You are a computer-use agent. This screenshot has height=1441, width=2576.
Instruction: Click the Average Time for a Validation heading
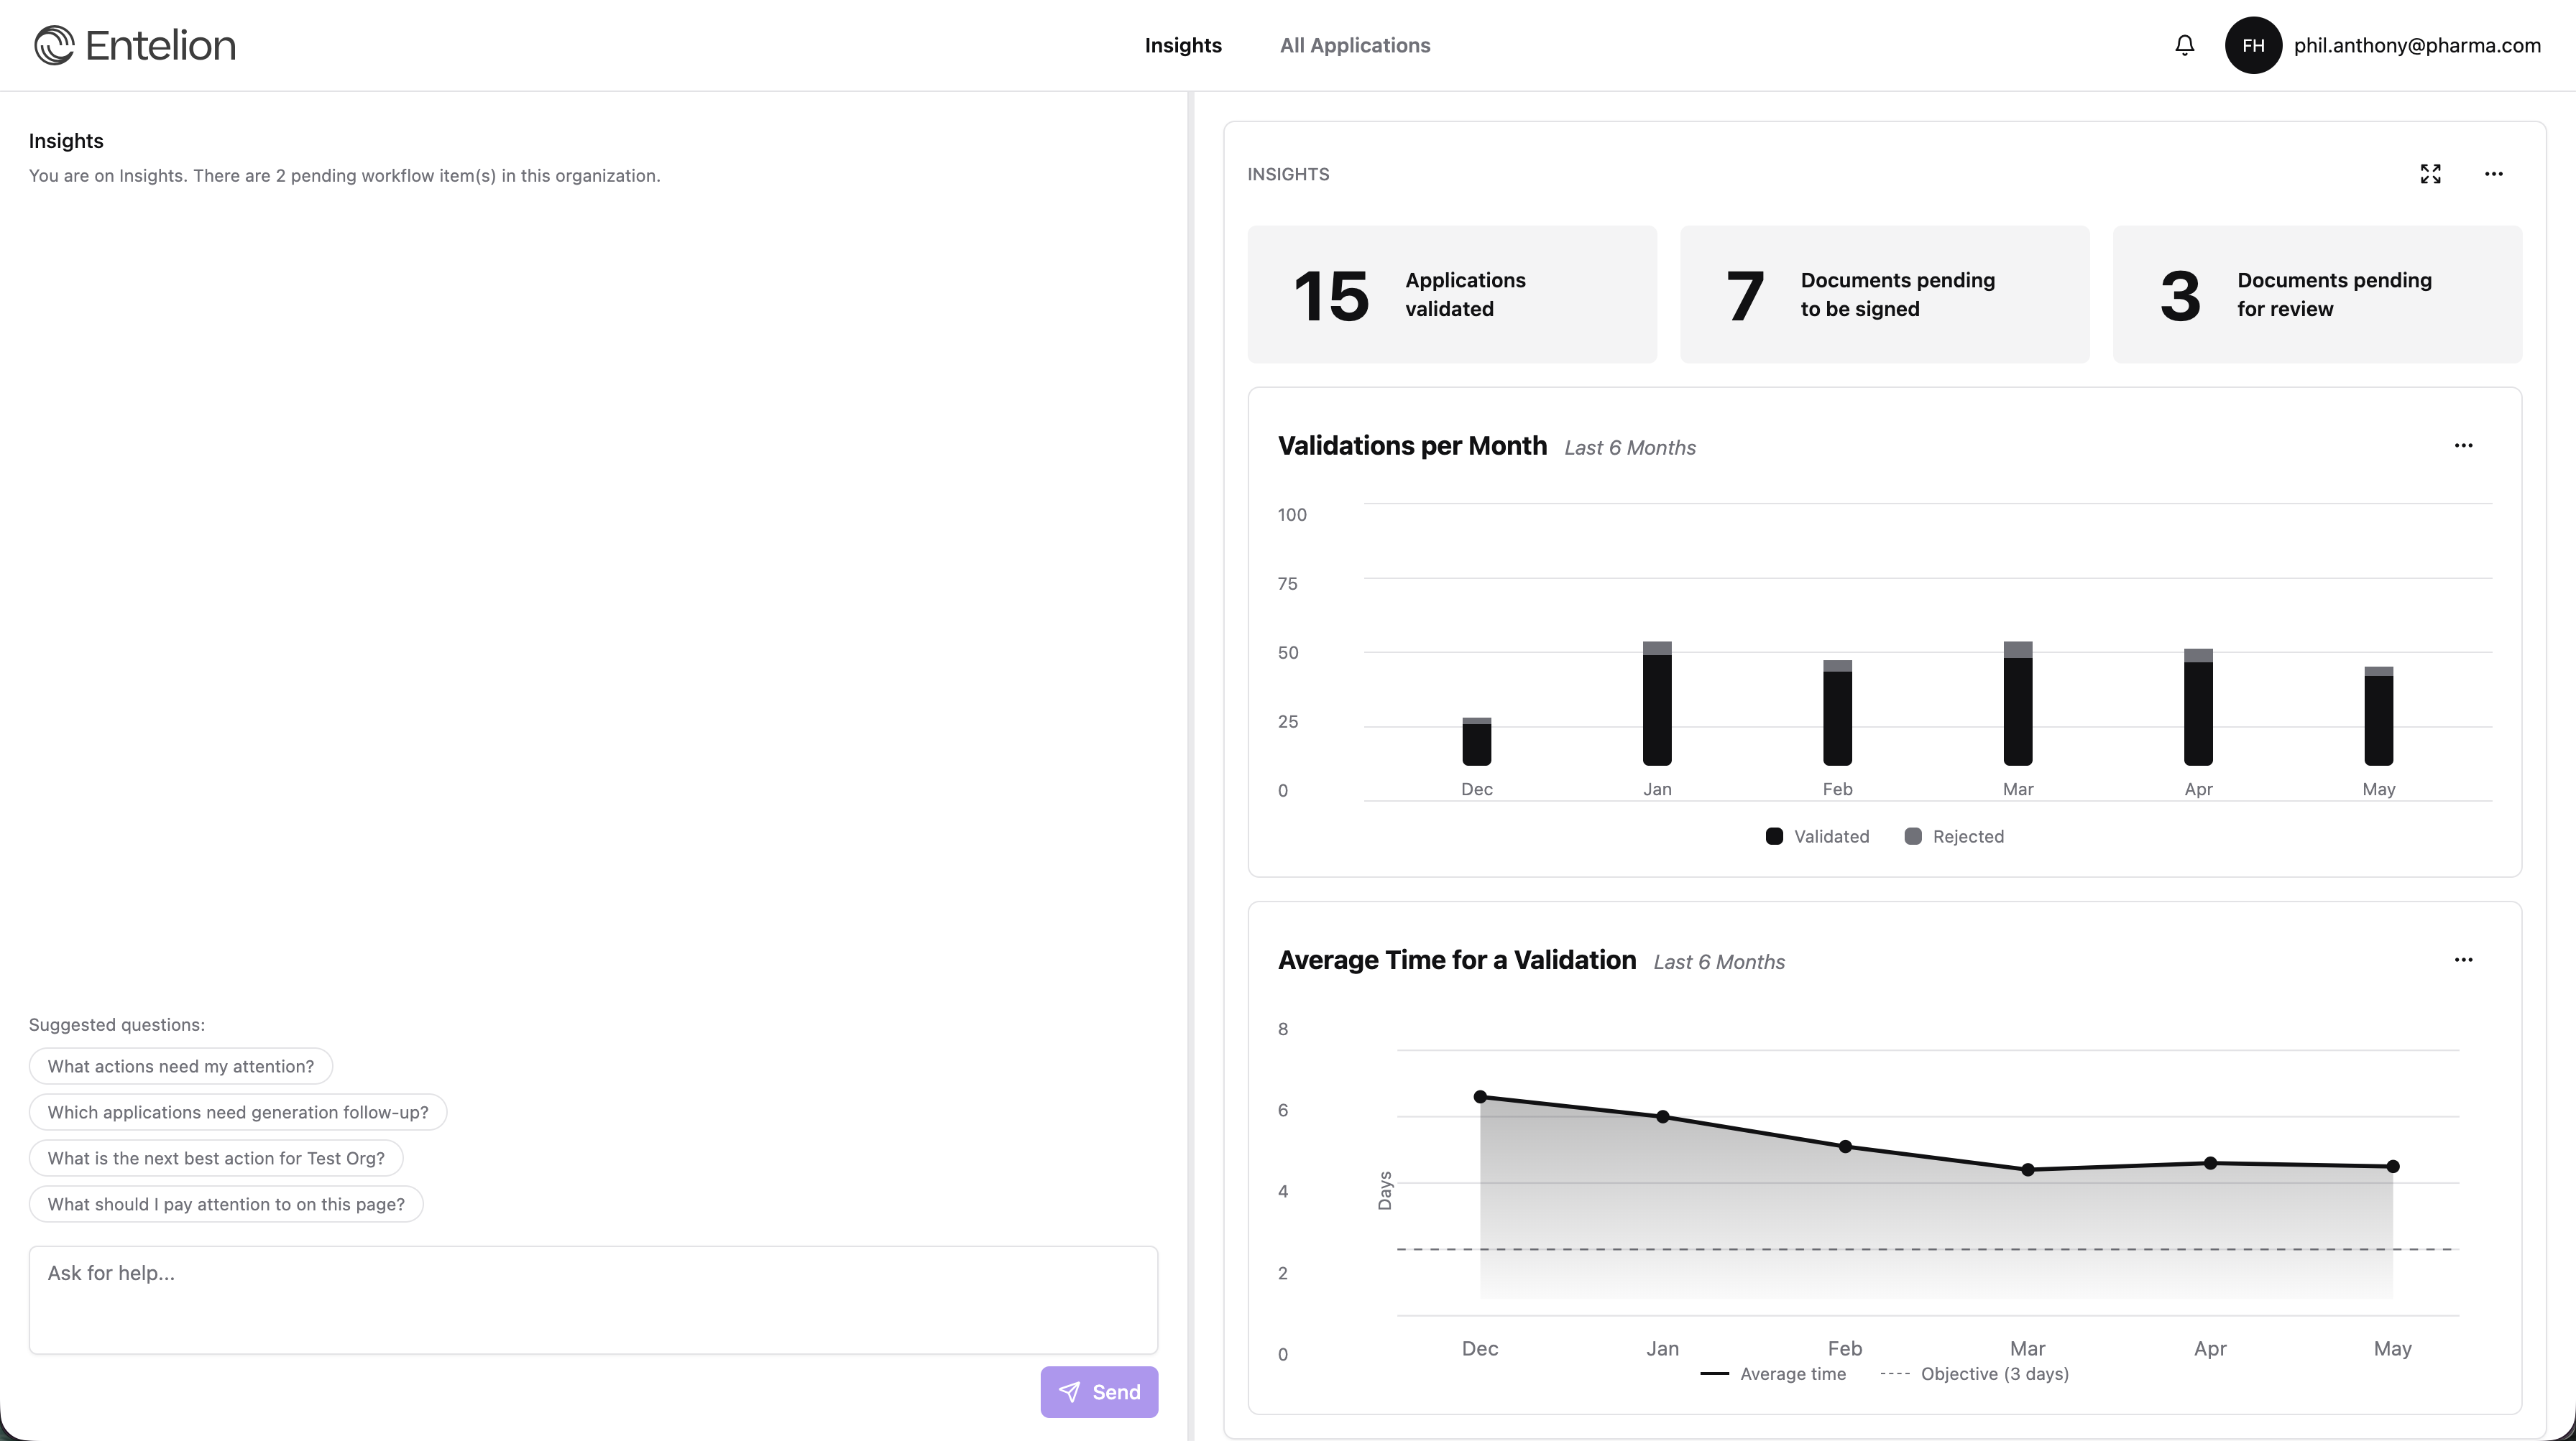pyautogui.click(x=1457, y=960)
